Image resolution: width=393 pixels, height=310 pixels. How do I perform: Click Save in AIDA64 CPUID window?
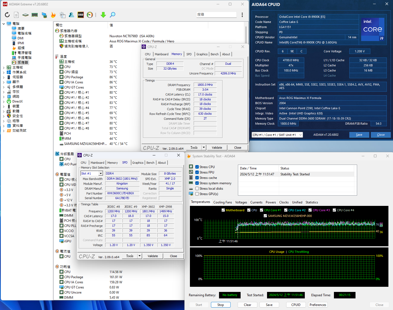tap(359, 135)
